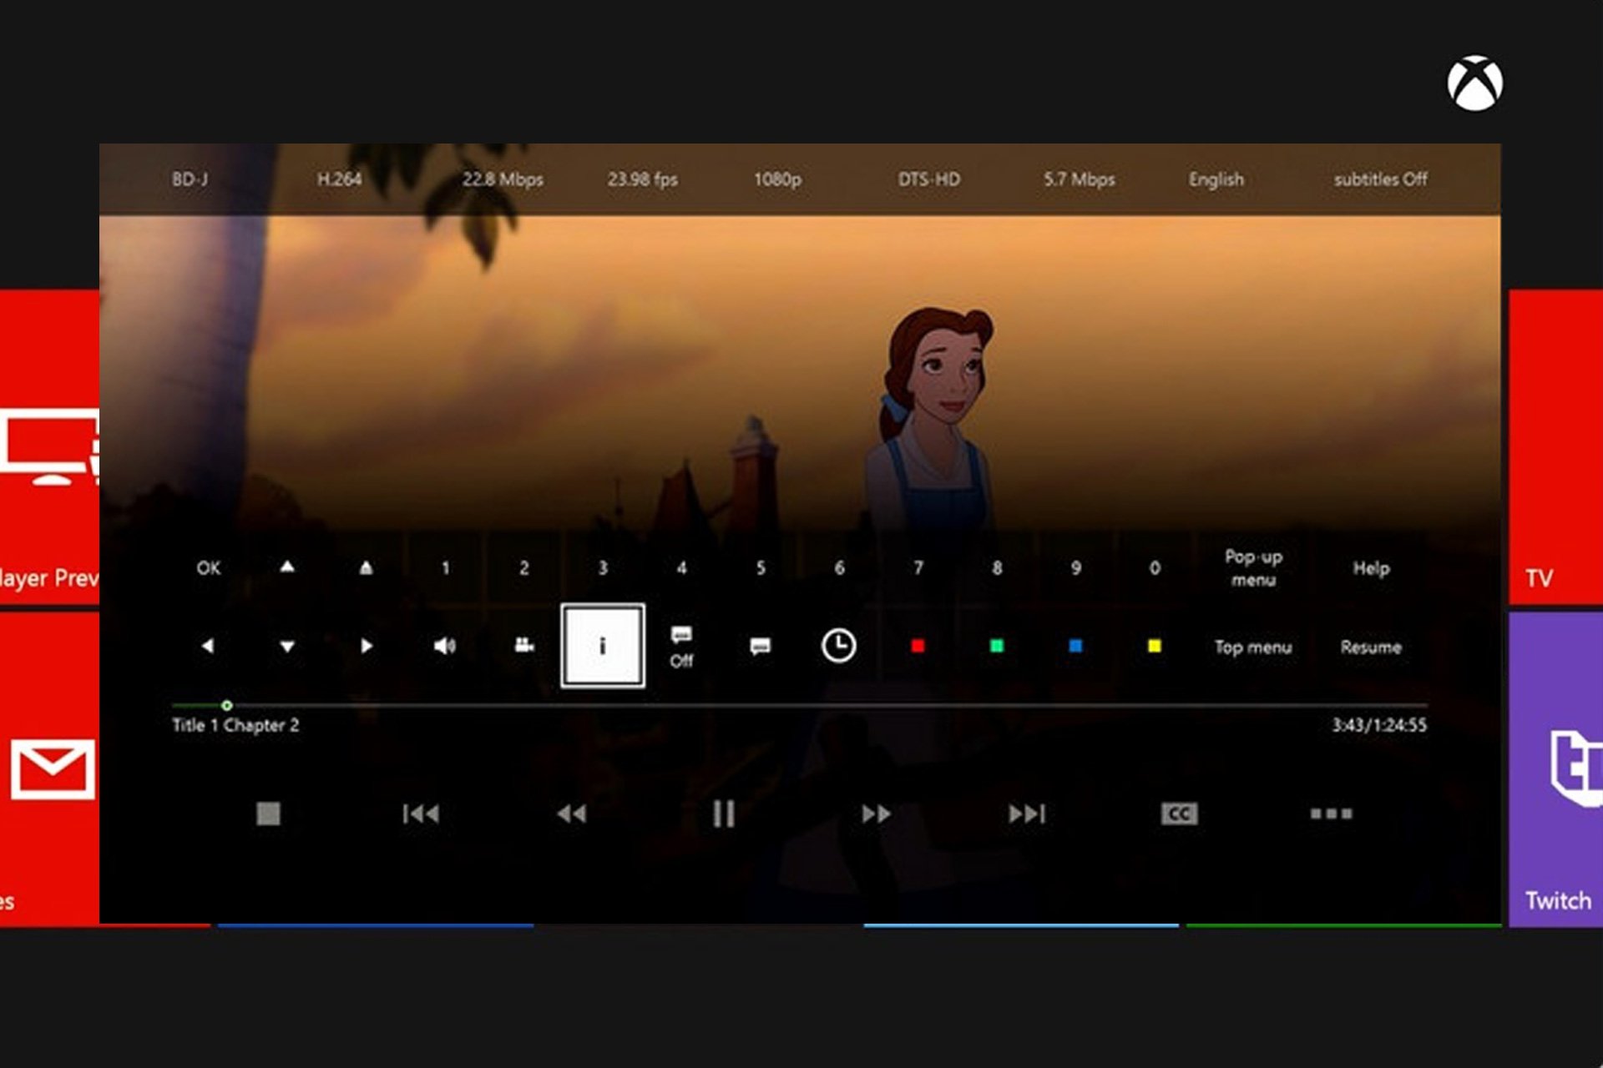This screenshot has width=1603, height=1068.
Task: Select the red color button
Action: click(x=918, y=646)
